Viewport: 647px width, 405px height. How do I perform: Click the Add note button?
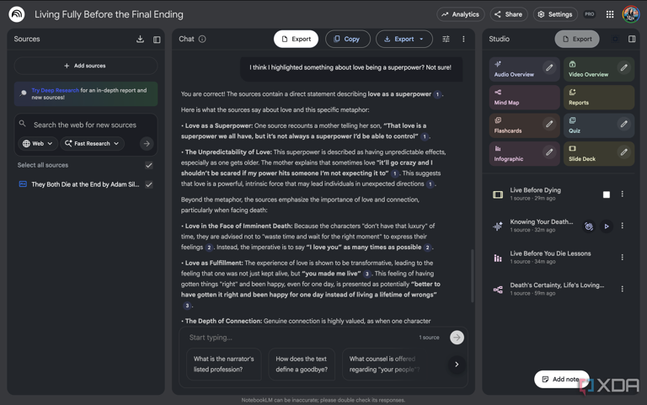click(x=561, y=379)
